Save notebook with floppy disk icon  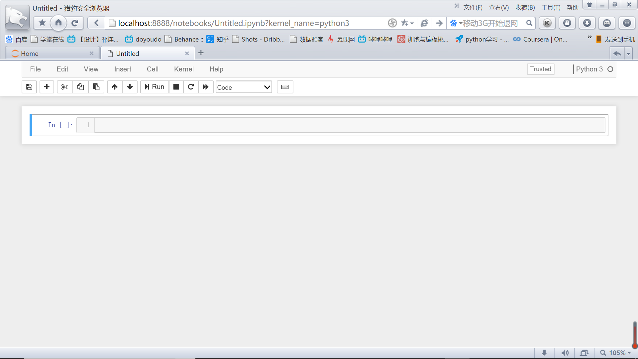tap(29, 87)
